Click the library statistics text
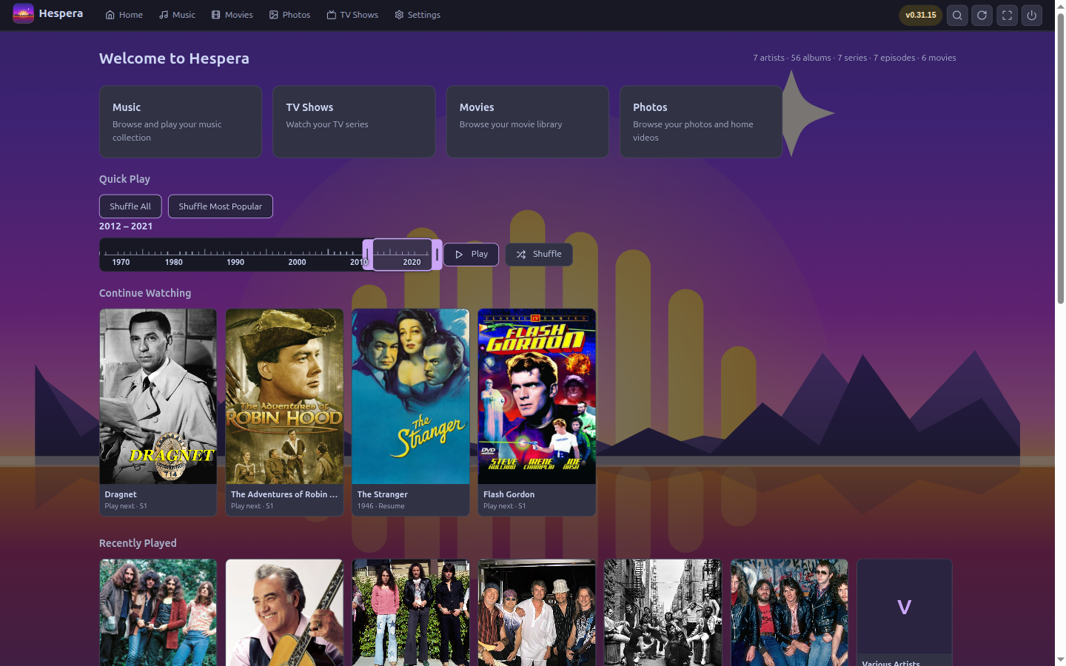Screen dimensions: 1066x666 (x=854, y=58)
